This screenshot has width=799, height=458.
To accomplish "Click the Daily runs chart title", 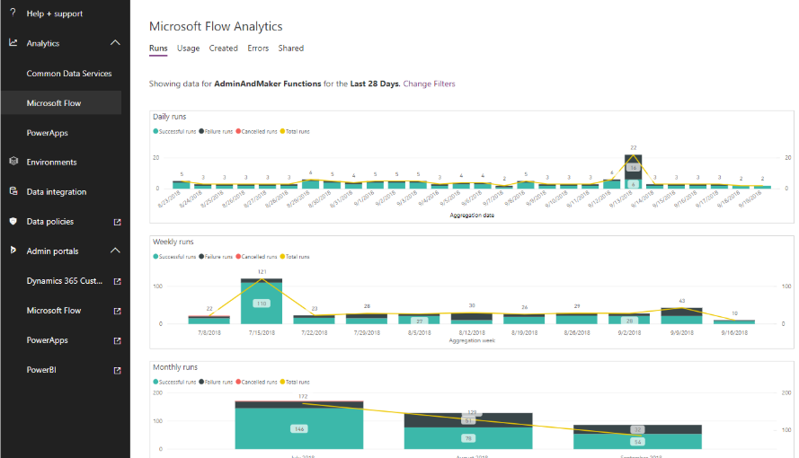I will 170,117.
